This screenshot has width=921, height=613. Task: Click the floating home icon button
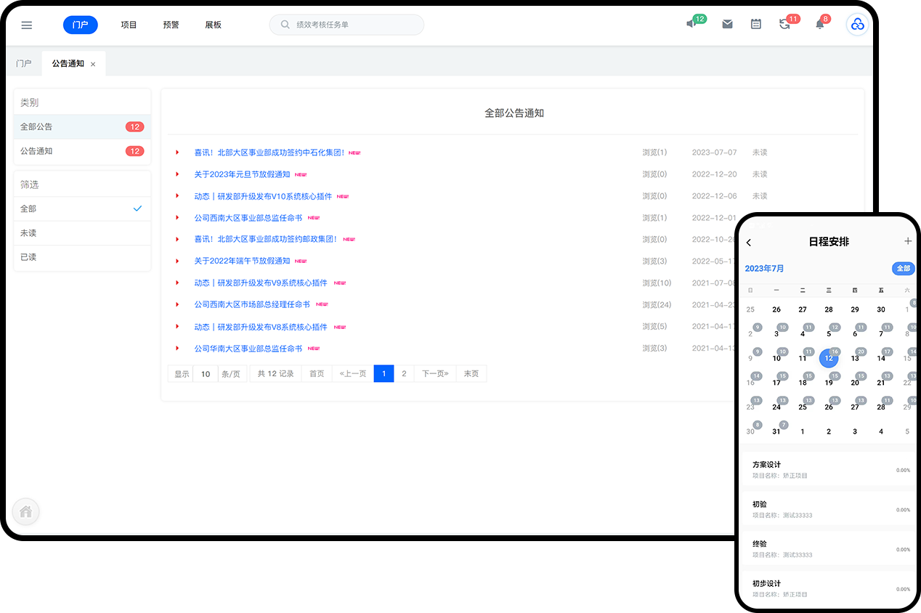point(26,512)
